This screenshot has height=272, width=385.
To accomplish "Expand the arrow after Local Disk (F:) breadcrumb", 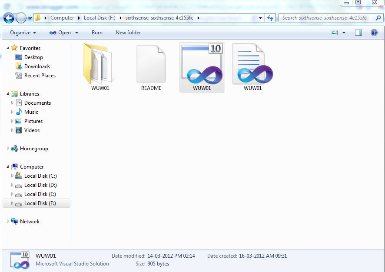I will click(x=120, y=18).
